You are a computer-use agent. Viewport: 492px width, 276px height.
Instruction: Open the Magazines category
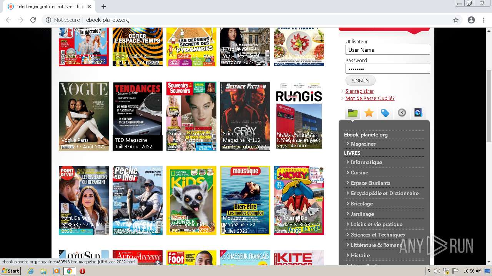pos(363,144)
